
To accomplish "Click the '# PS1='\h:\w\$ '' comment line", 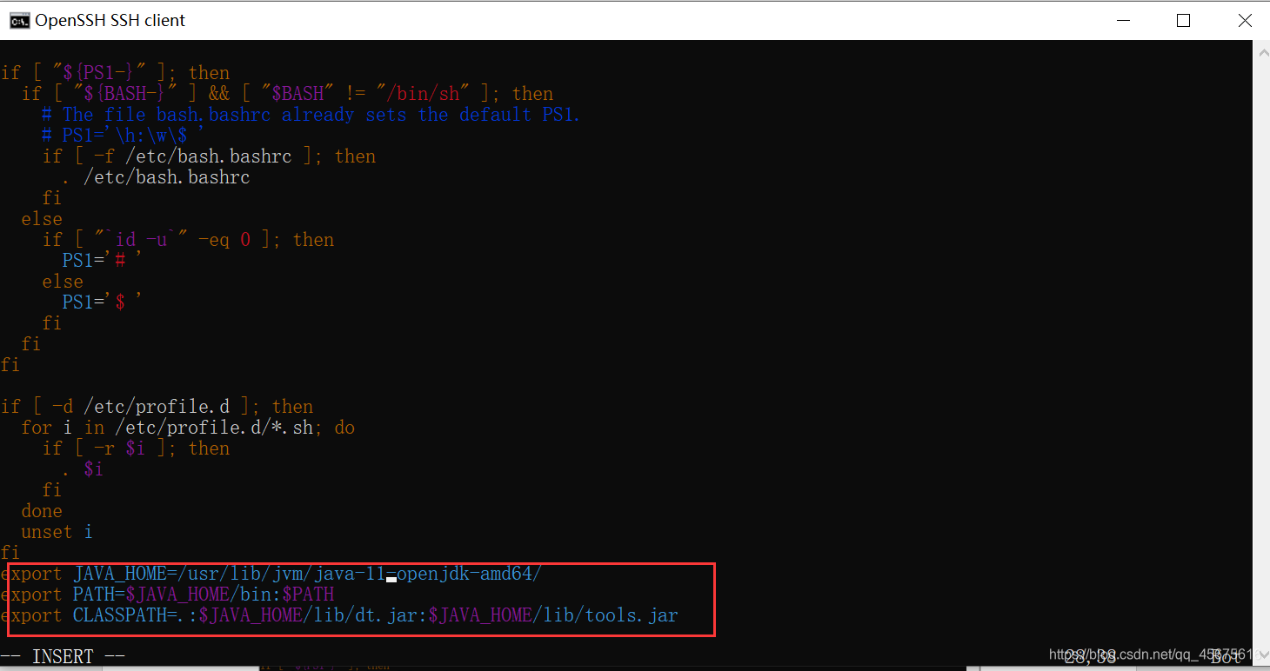I will pos(124,136).
